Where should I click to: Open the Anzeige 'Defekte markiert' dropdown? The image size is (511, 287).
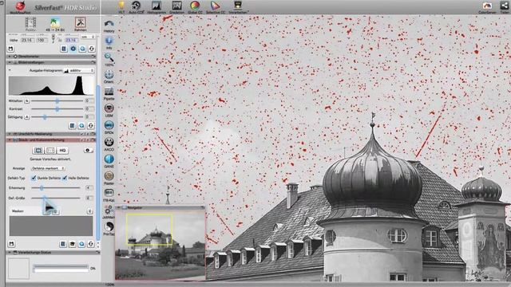point(48,168)
